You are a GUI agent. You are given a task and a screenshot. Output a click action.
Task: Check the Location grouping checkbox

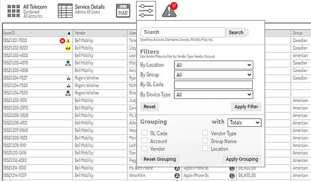205,148
